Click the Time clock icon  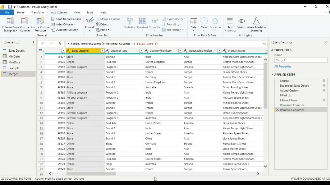pyautogui.click(x=204, y=21)
